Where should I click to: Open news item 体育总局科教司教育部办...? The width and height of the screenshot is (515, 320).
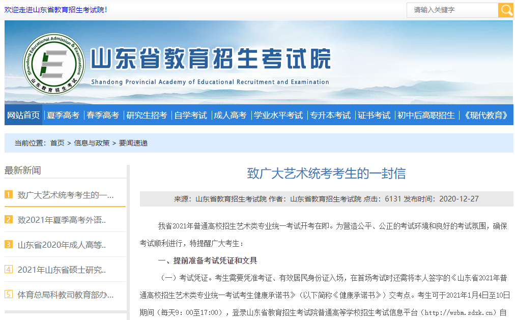[x=66, y=295]
